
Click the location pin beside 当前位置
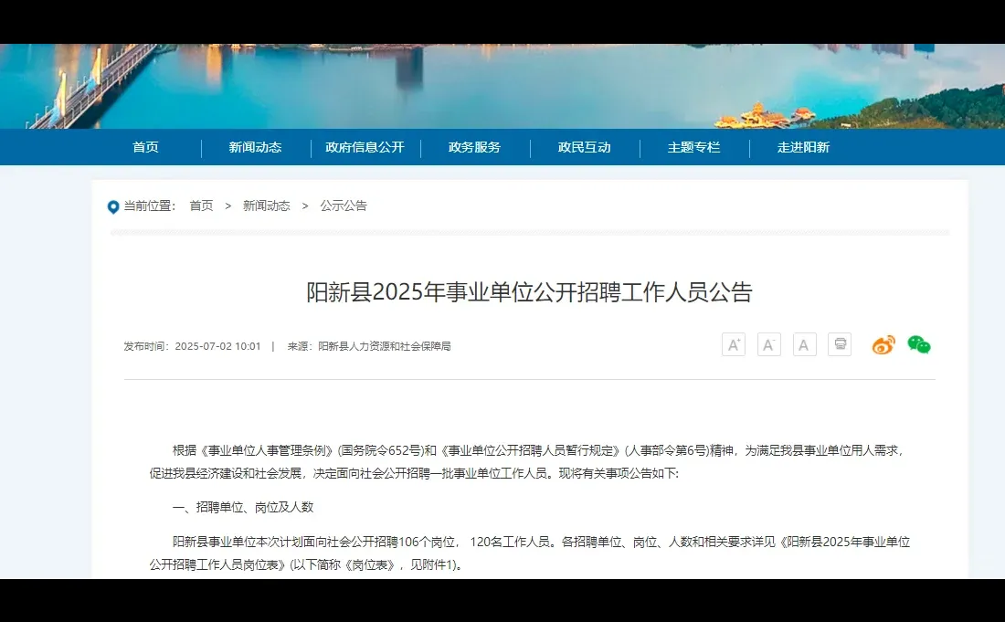point(112,206)
